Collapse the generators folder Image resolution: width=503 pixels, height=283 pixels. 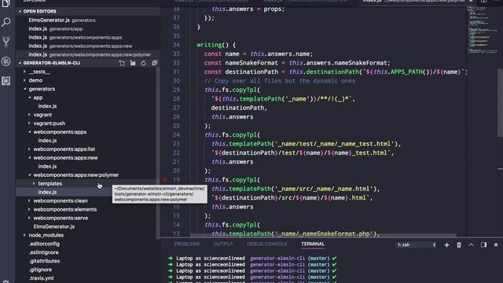coord(42,89)
